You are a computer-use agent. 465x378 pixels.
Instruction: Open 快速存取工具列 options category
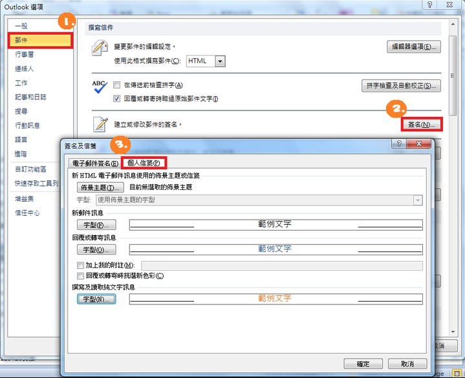[x=36, y=184]
